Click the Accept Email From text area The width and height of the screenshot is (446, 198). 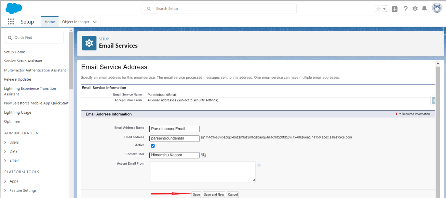coord(203,172)
